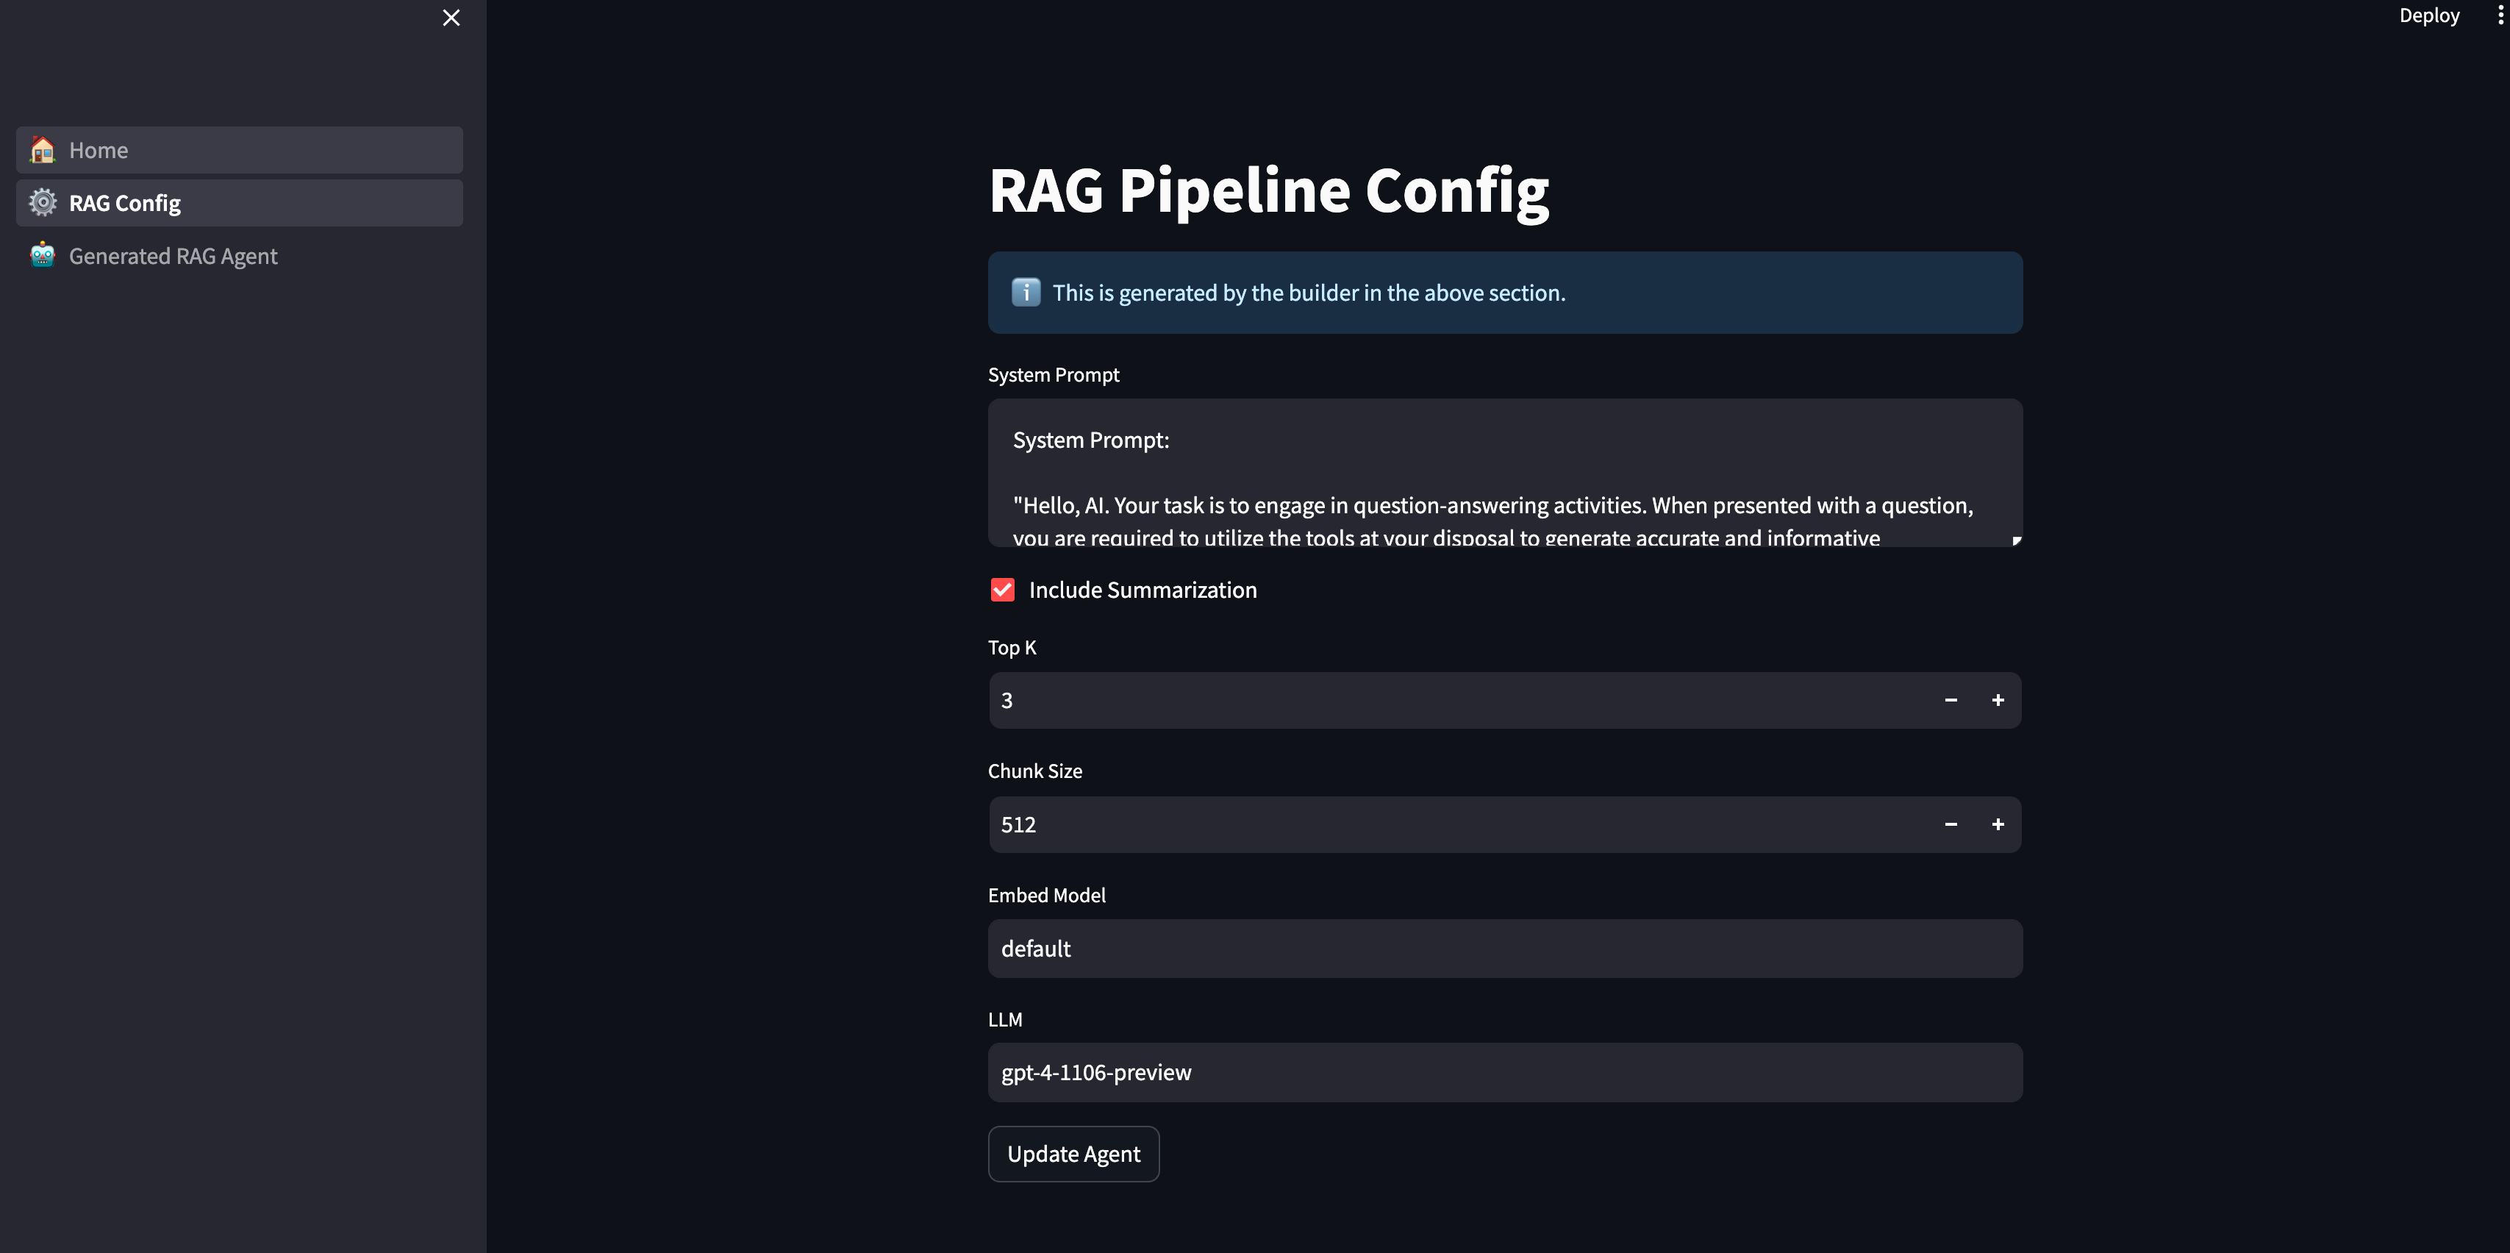Click the robot icon for Generated RAG Agent
Image resolution: width=2510 pixels, height=1253 pixels.
(42, 255)
